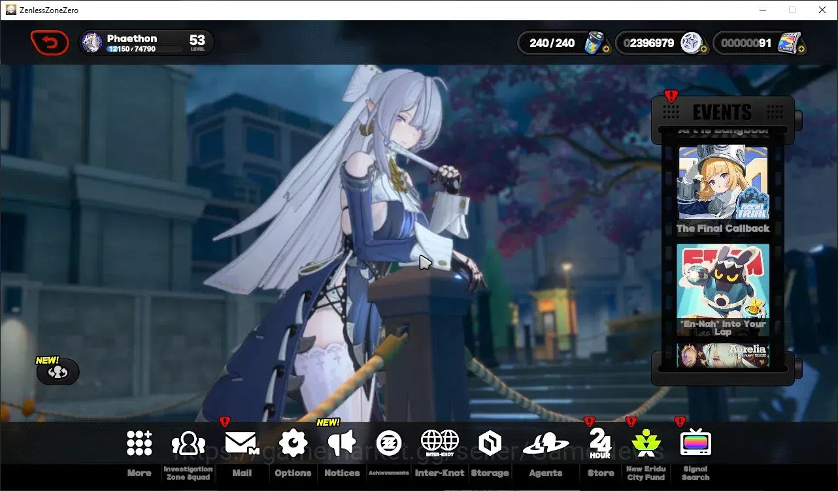Open the Options gear icon

(x=293, y=443)
